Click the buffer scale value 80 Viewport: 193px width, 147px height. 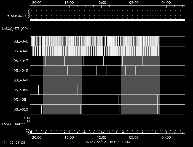coord(28,121)
